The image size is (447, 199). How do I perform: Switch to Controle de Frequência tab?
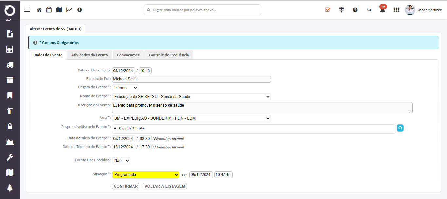[169, 55]
